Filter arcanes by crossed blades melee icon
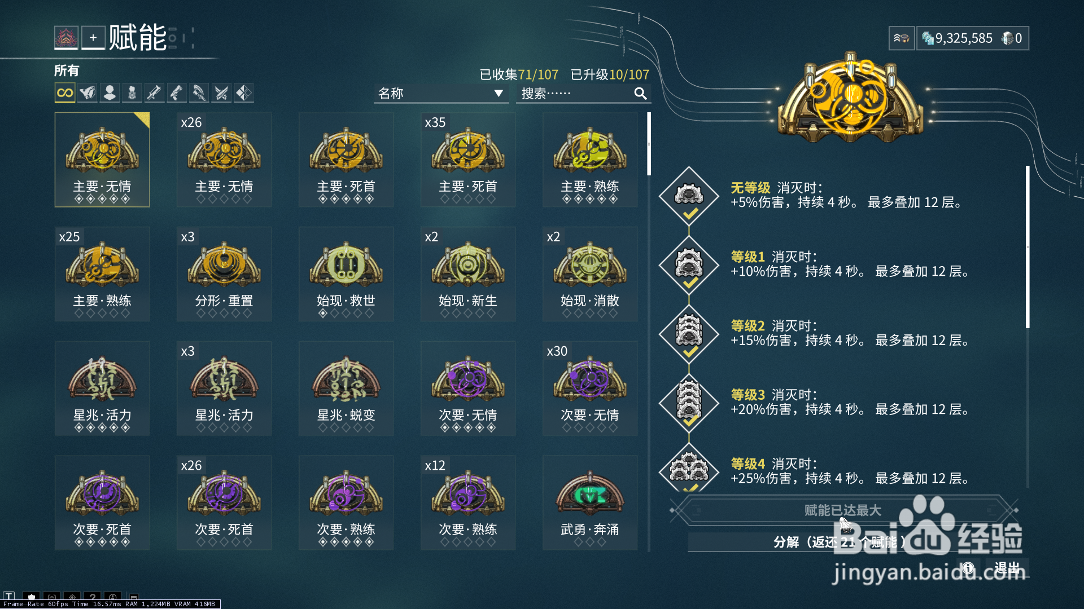Screen dimensions: 1084x609 pyautogui.click(x=221, y=93)
